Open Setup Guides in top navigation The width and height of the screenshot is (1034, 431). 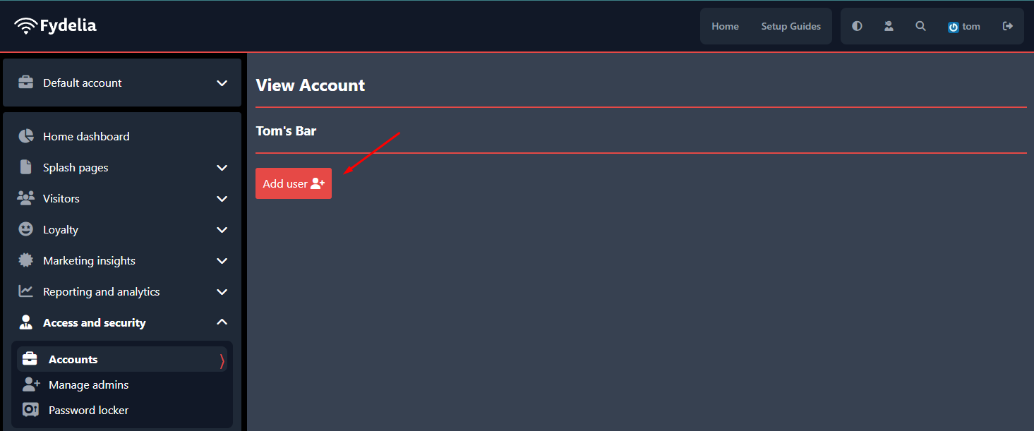pyautogui.click(x=790, y=26)
